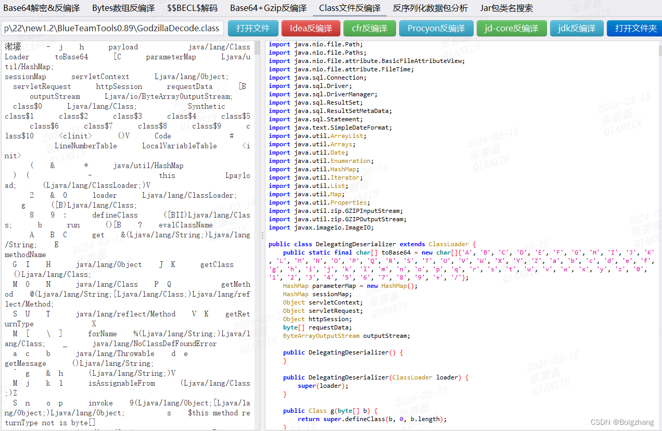Open the Jar包类名搜索 tab
This screenshot has height=431, width=662.
click(505, 8)
